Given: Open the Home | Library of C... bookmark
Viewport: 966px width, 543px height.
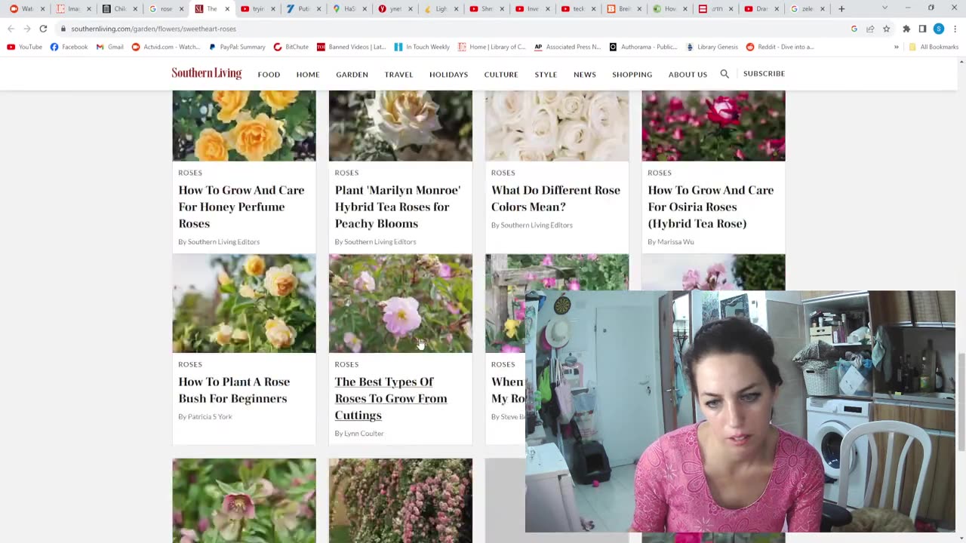Looking at the screenshot, I should (491, 47).
